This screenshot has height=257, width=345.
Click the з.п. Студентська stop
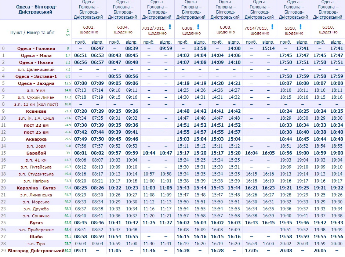click(36, 174)
